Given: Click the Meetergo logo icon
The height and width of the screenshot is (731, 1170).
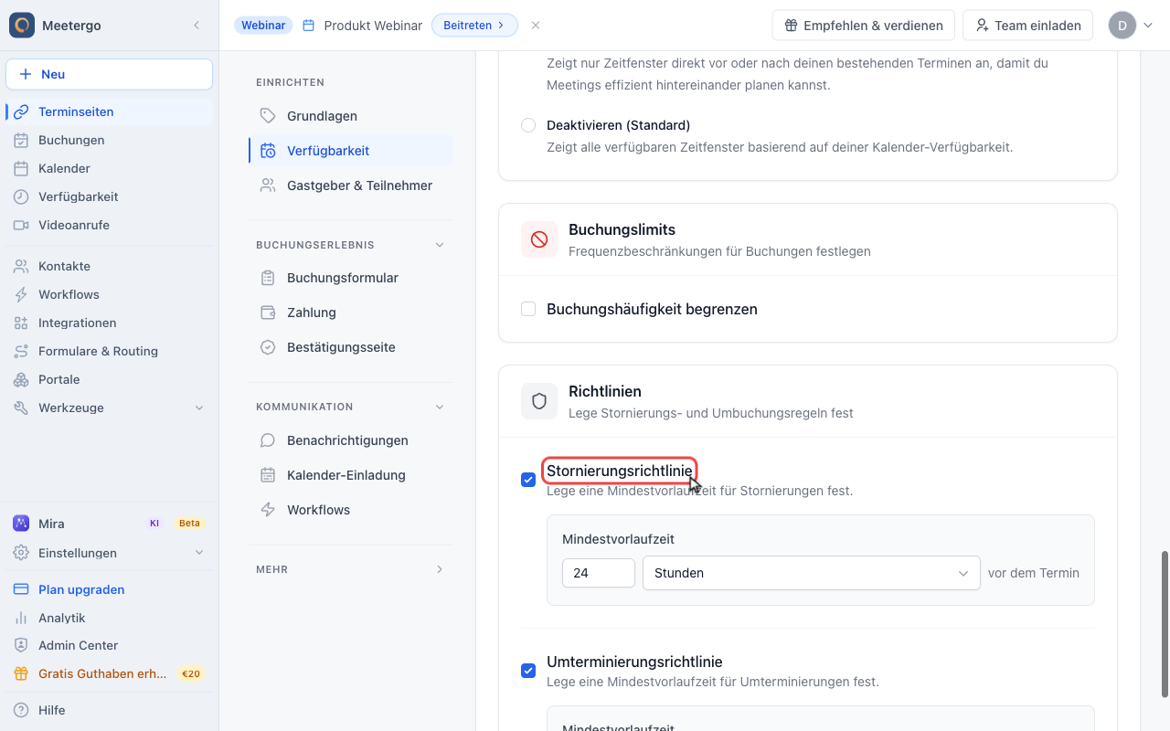Looking at the screenshot, I should click(x=22, y=26).
